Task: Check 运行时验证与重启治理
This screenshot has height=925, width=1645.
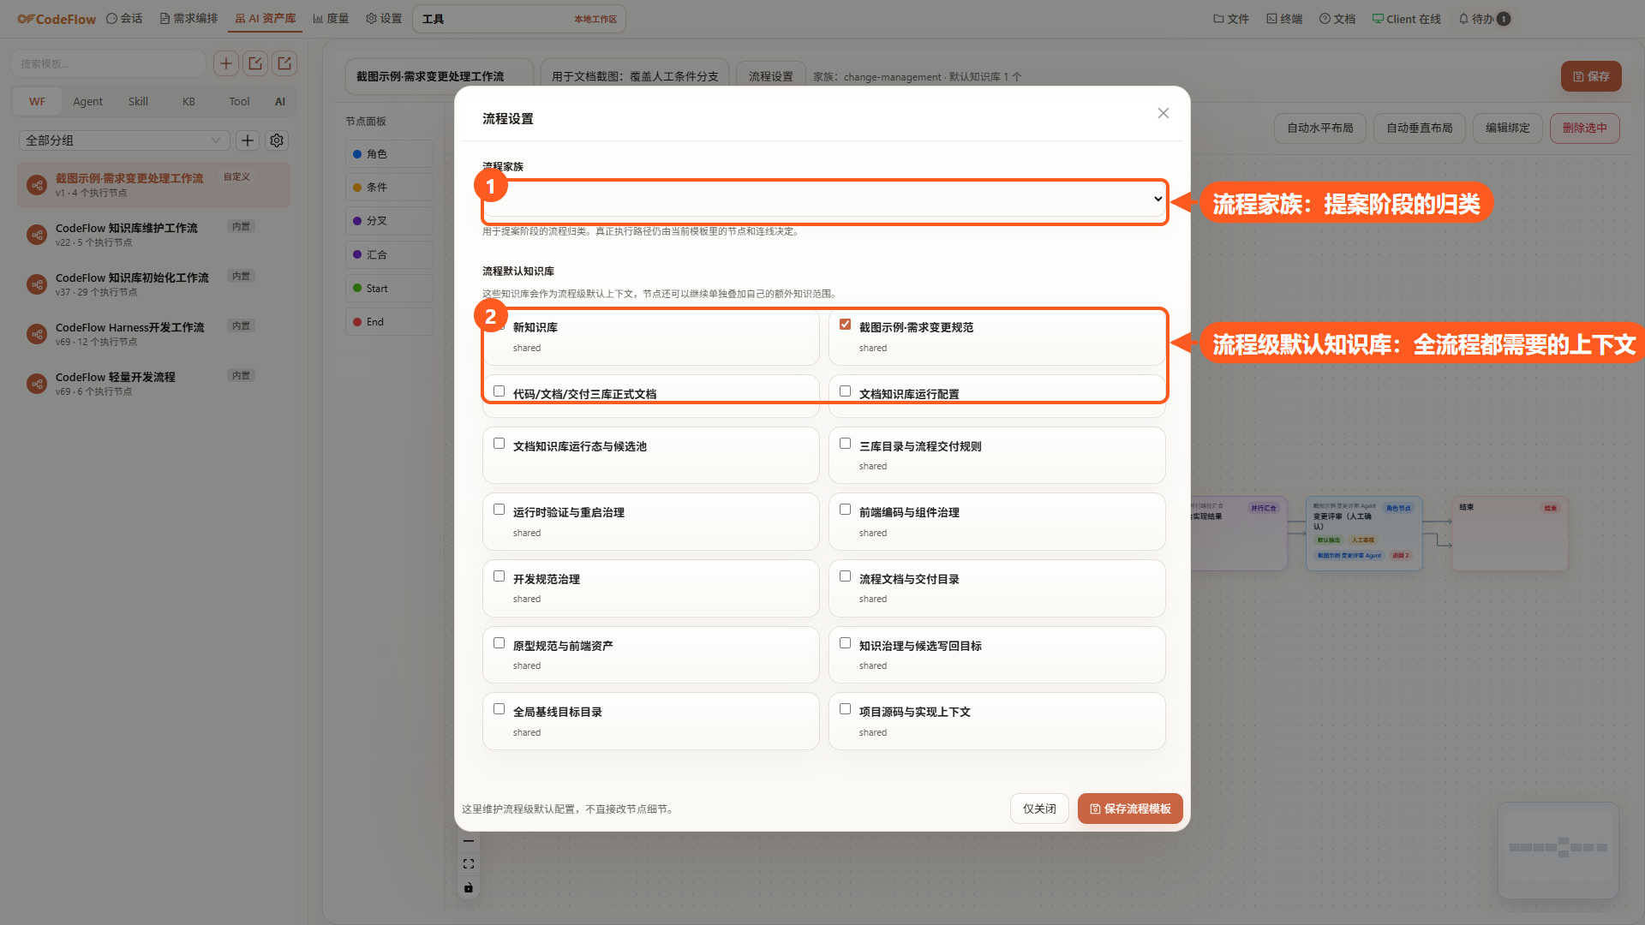Action: coord(499,510)
